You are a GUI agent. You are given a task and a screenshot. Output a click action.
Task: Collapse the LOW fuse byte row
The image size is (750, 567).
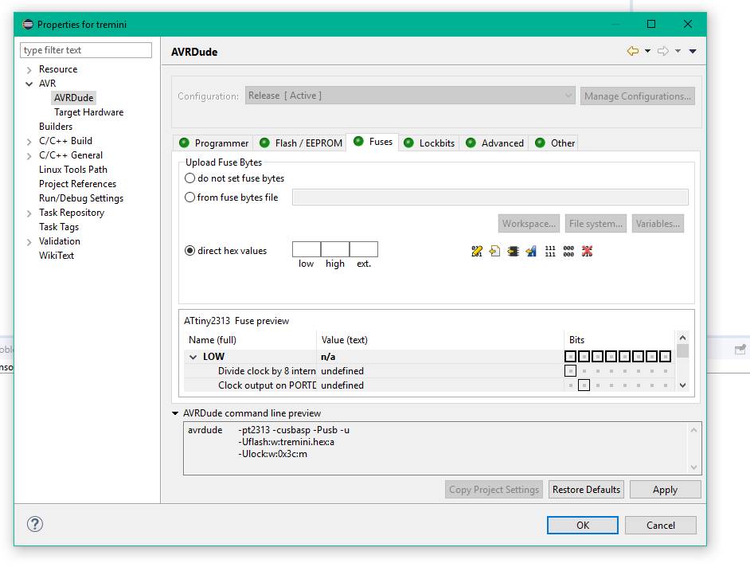[193, 357]
